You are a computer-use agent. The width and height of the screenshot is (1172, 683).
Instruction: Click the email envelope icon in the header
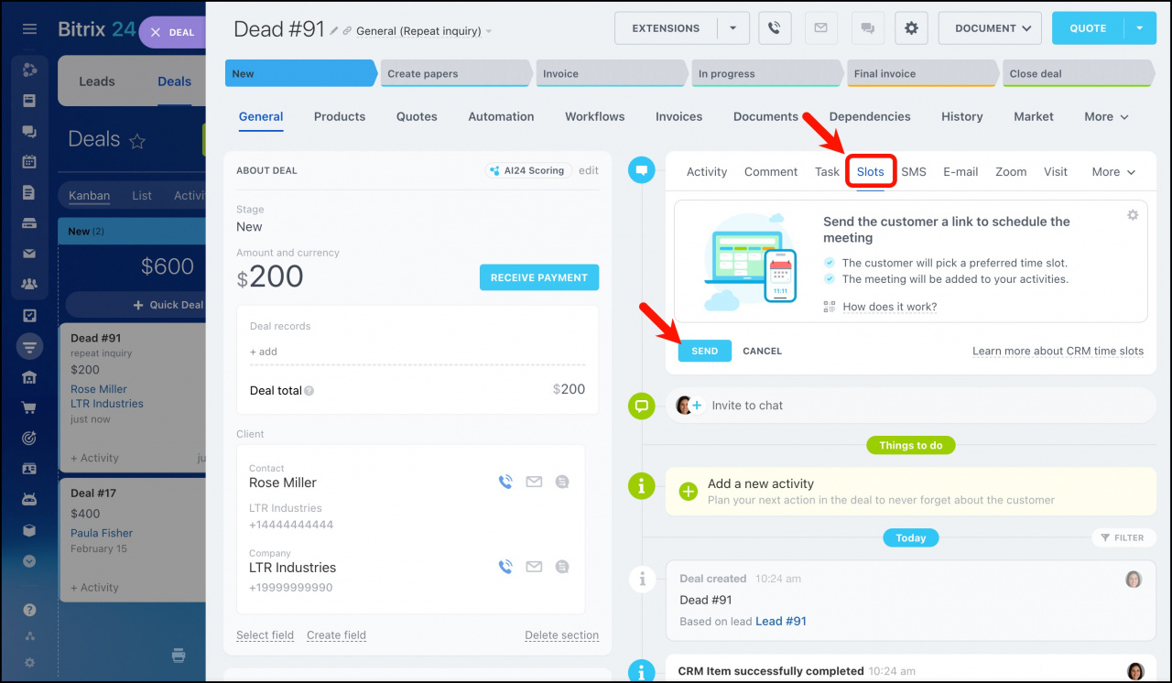click(x=821, y=28)
